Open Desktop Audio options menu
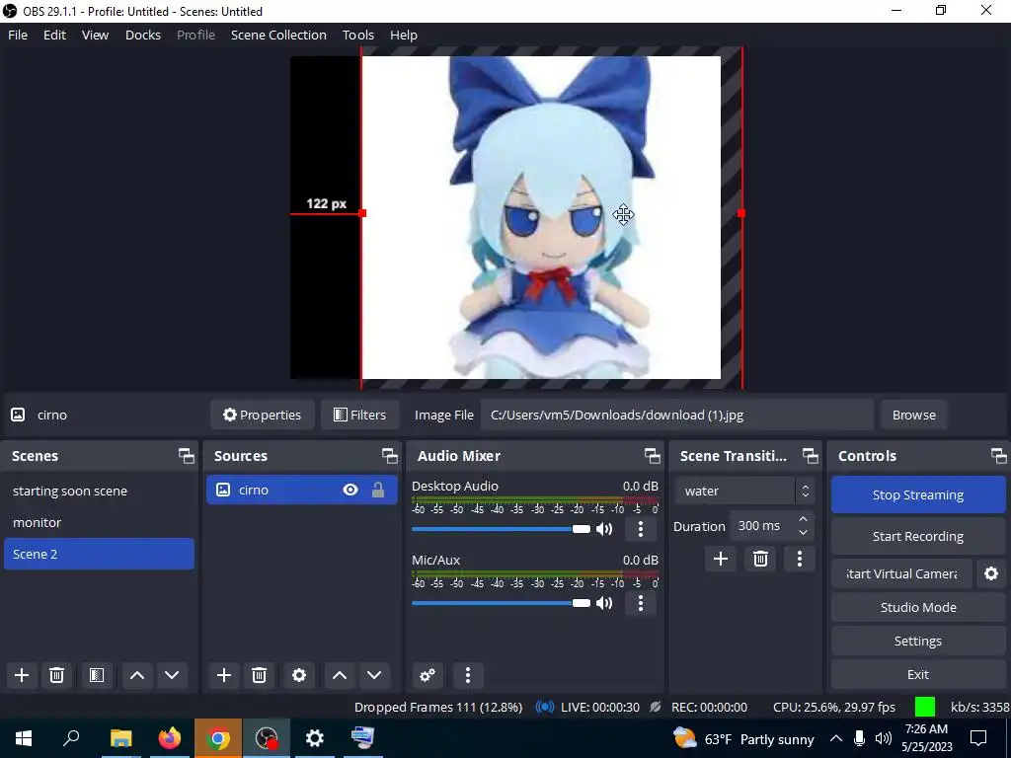Viewport: 1011px width, 758px height. [640, 529]
